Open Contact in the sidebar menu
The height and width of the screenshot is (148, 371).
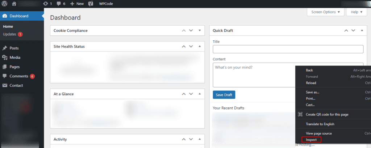pos(16,85)
